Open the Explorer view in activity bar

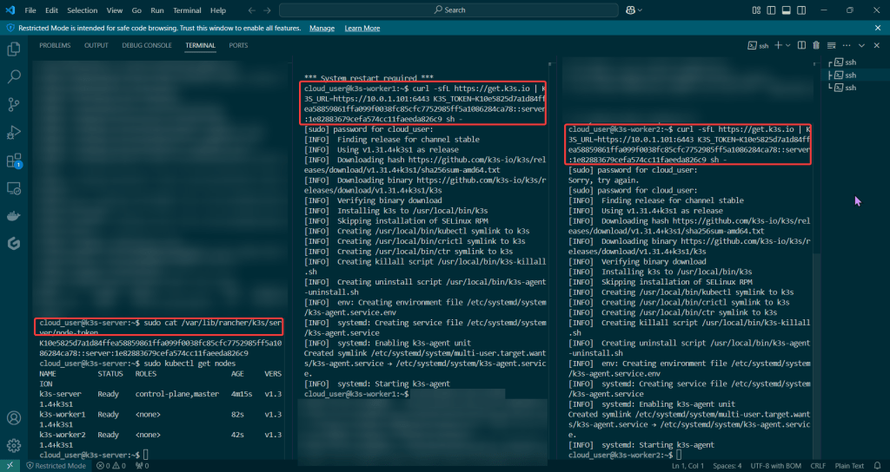point(14,49)
